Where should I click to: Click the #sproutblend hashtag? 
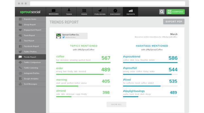click(131, 56)
